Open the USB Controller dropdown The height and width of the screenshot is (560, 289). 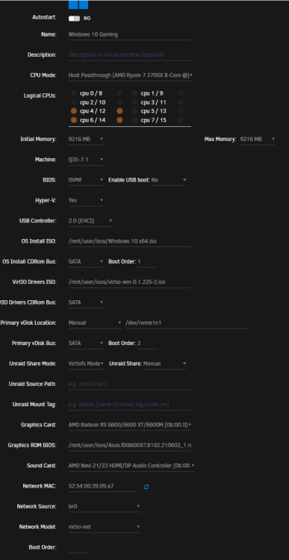point(90,221)
